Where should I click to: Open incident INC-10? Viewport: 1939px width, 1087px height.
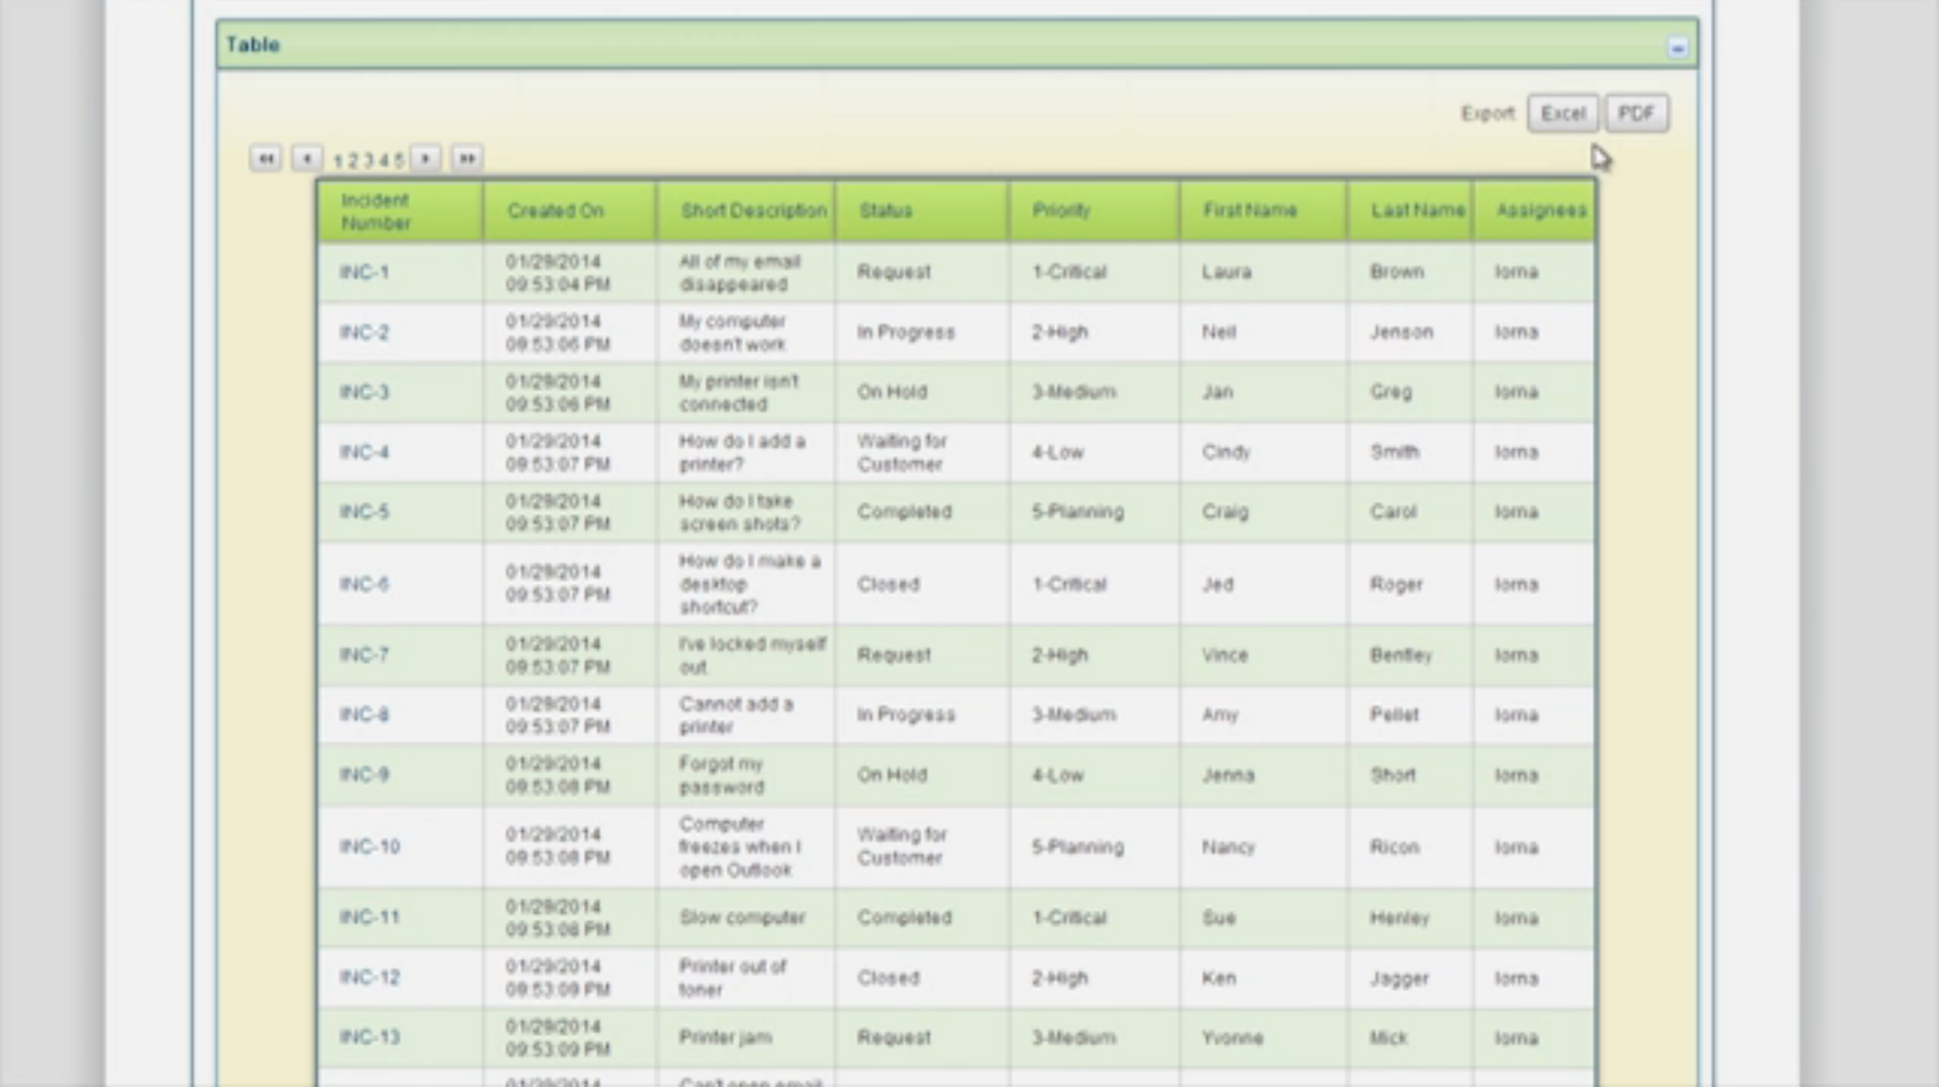[370, 846]
